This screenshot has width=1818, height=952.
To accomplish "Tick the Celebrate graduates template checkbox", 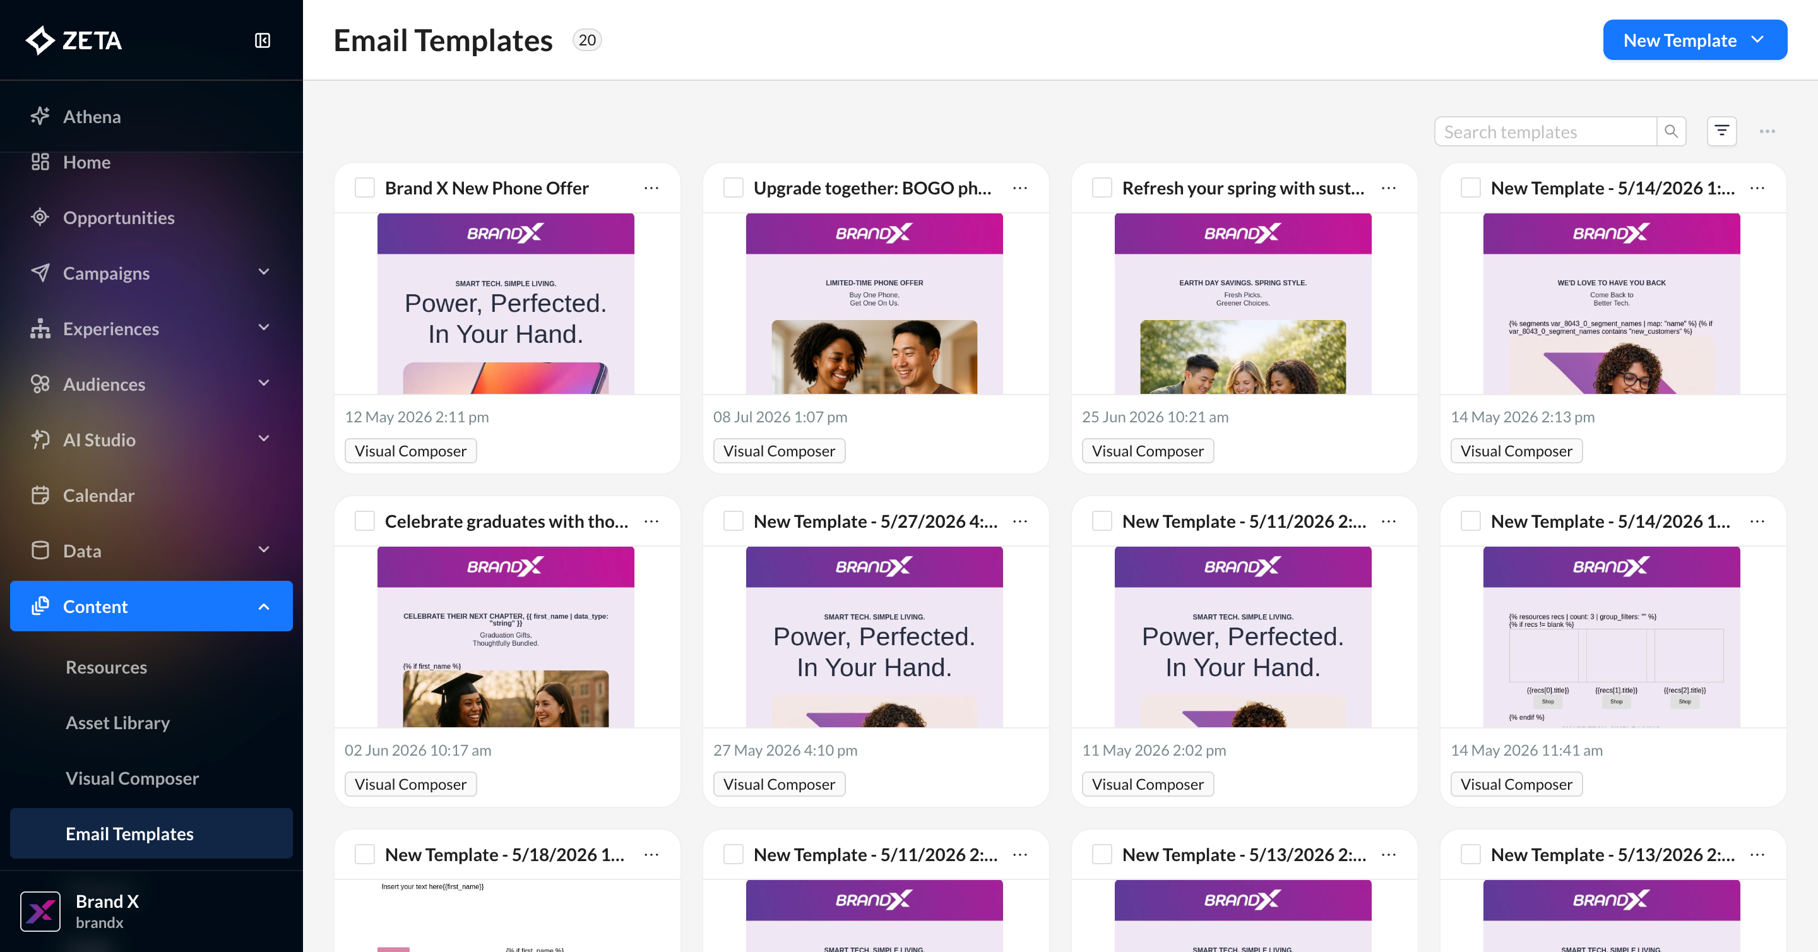I will tap(364, 521).
